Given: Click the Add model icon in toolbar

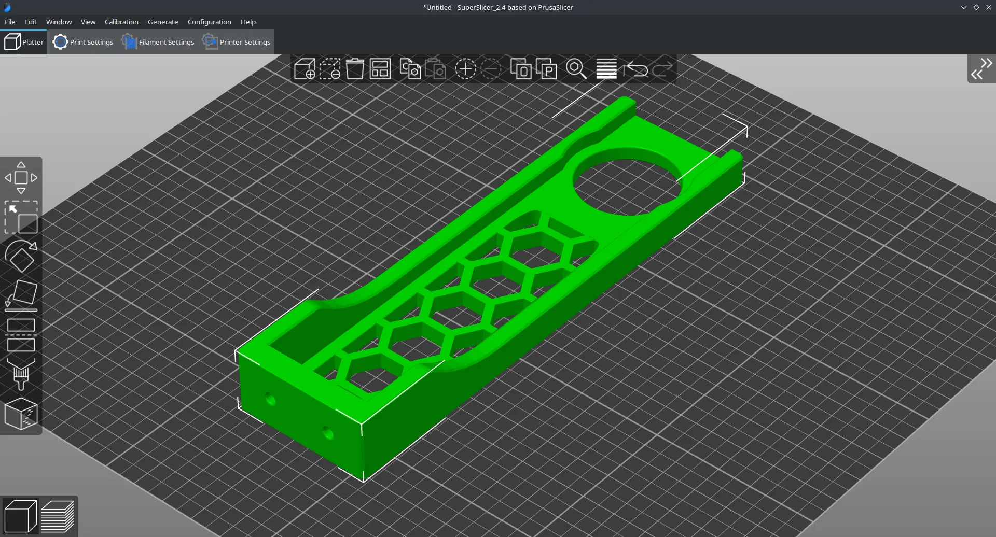Looking at the screenshot, I should click(305, 69).
